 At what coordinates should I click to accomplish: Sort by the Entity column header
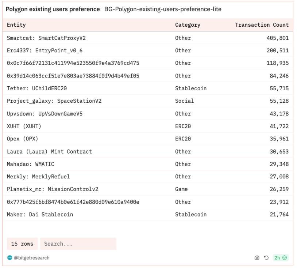click(x=16, y=25)
